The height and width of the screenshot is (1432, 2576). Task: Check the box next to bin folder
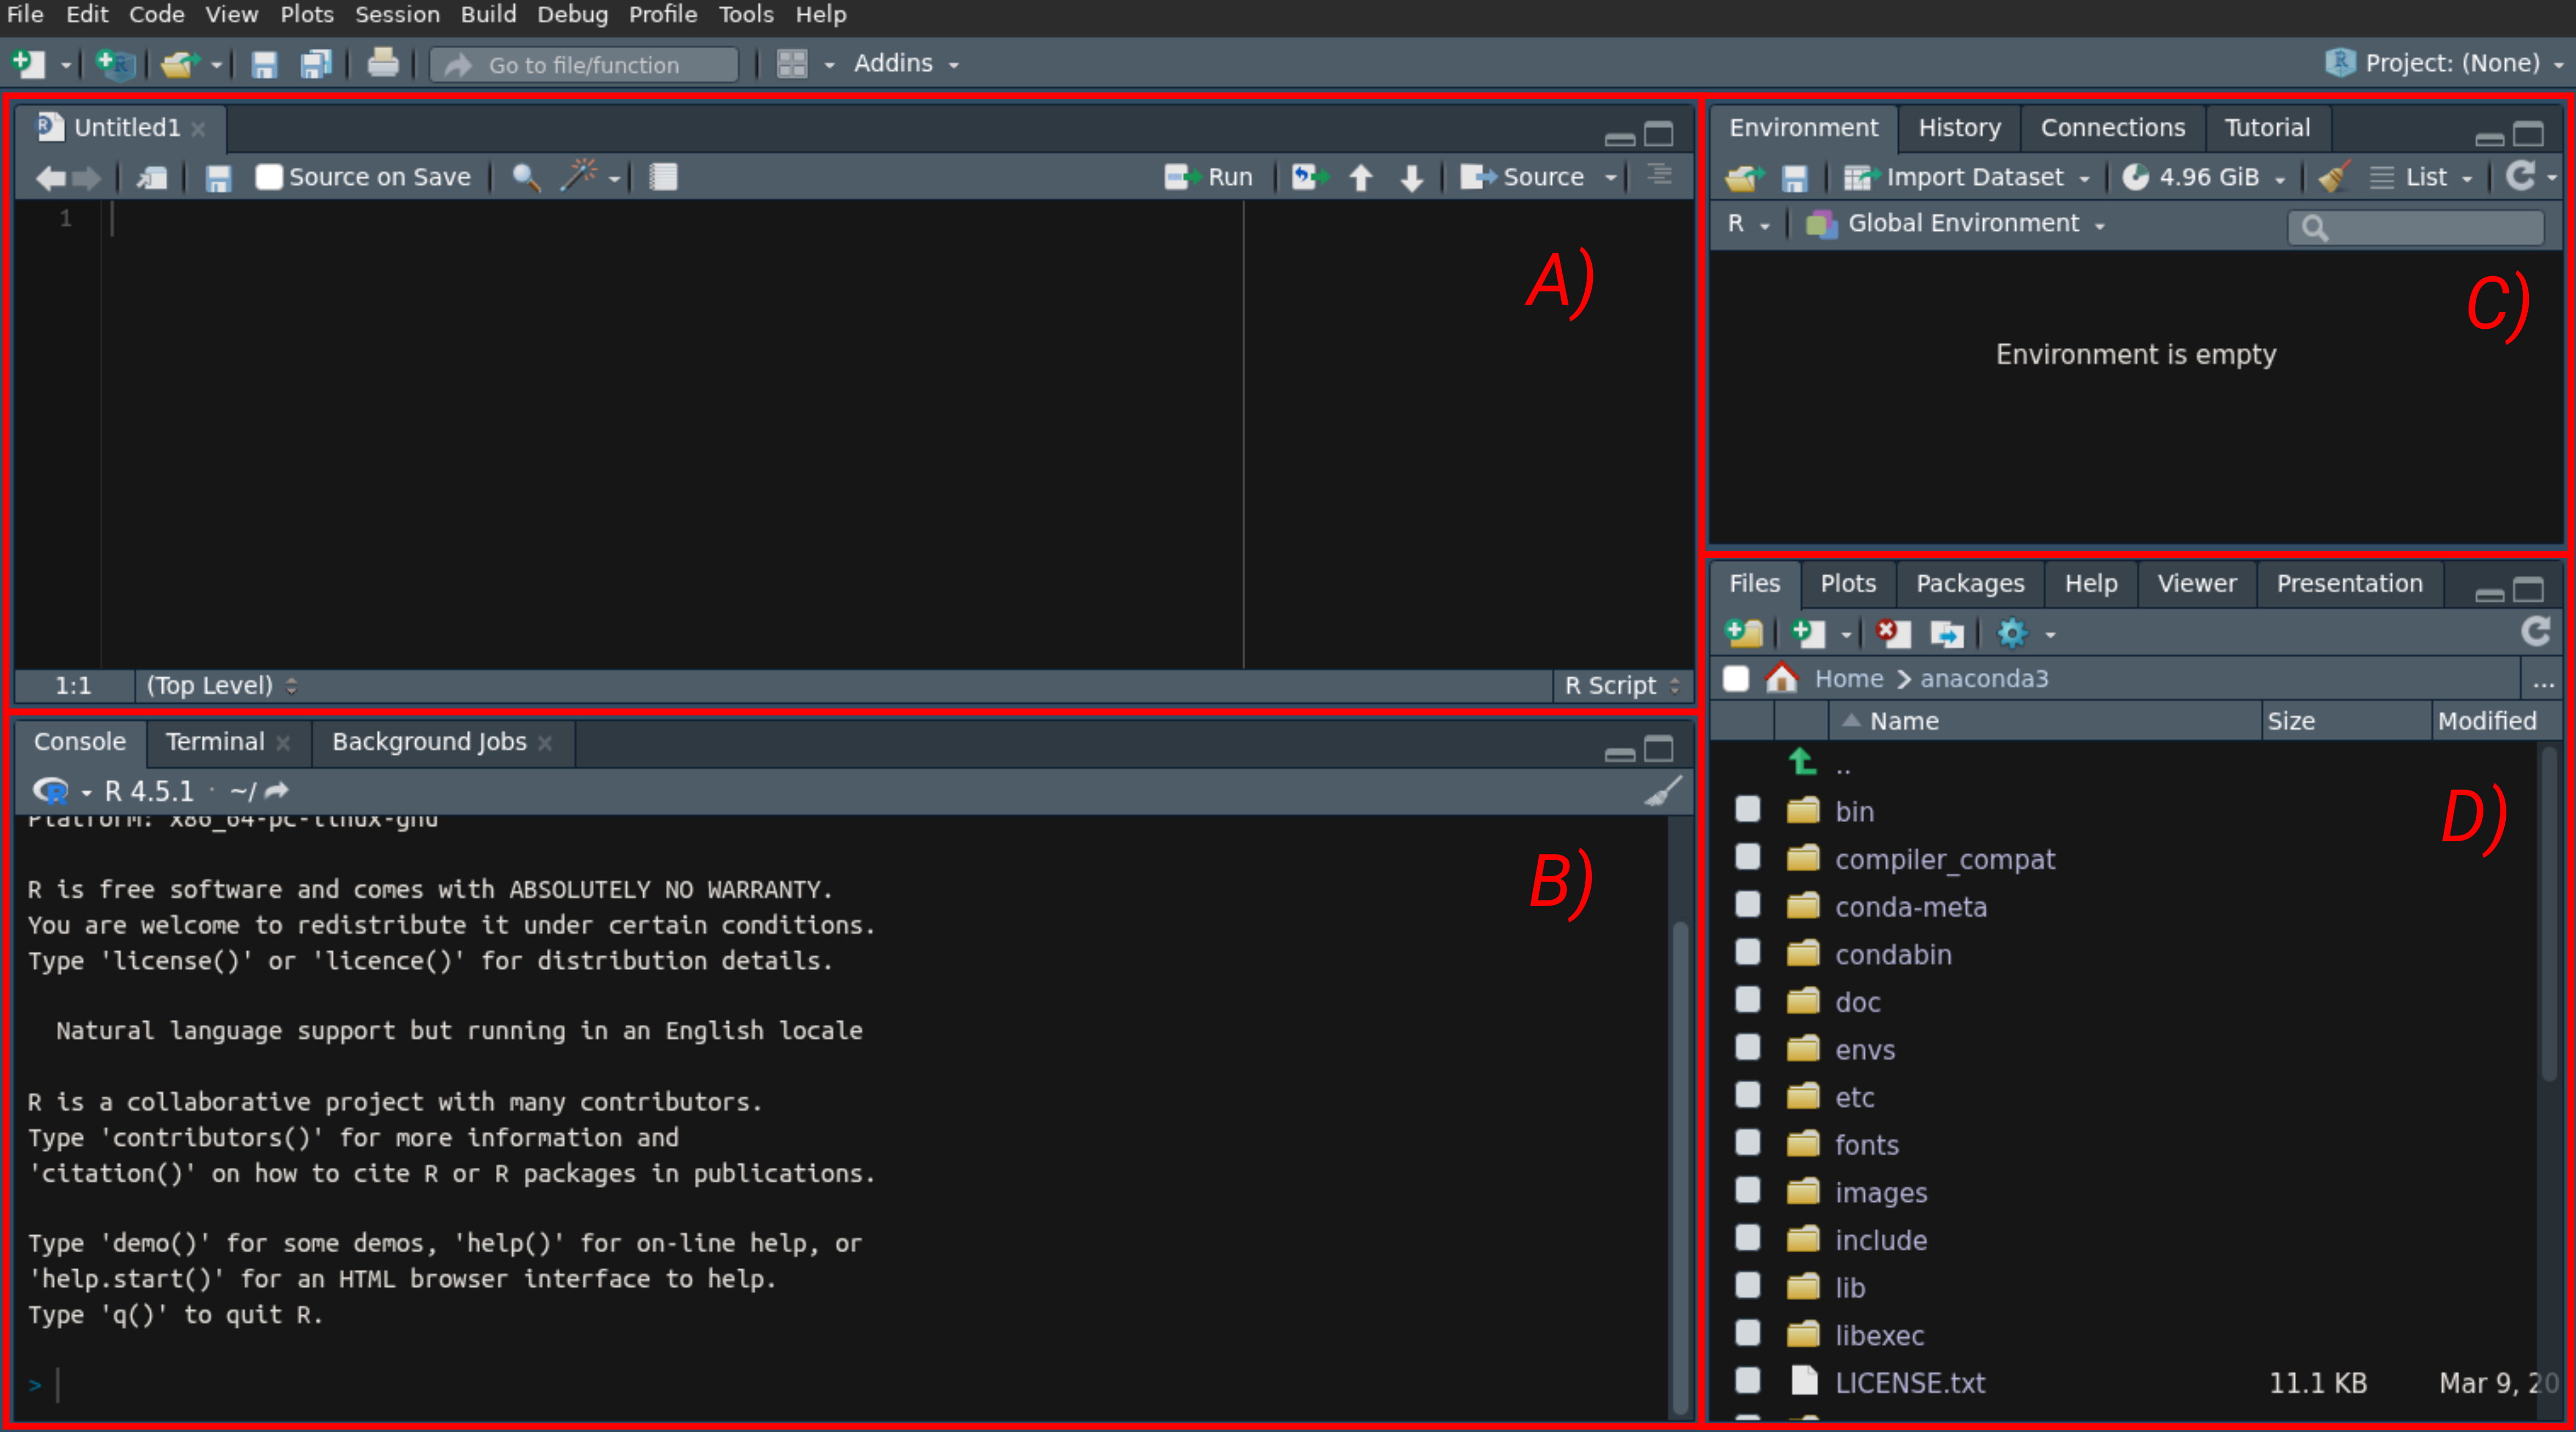(1747, 809)
